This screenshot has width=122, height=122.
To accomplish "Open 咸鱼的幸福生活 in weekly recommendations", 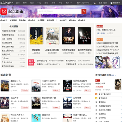I will 8,35.
